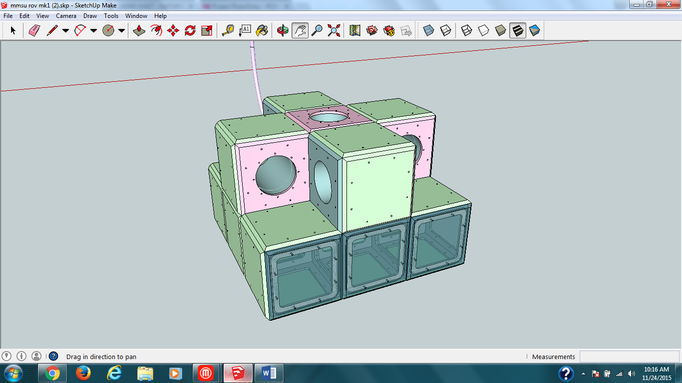682x383 pixels.
Task: Choose the Move tool with red arrows
Action: click(x=173, y=31)
